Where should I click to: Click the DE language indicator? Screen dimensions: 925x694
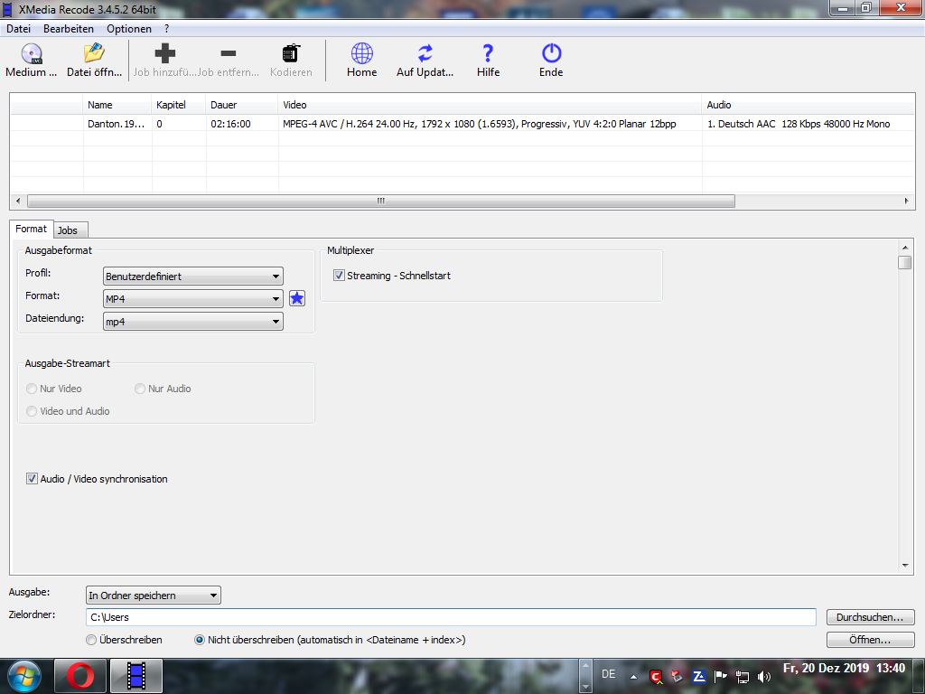(x=608, y=674)
